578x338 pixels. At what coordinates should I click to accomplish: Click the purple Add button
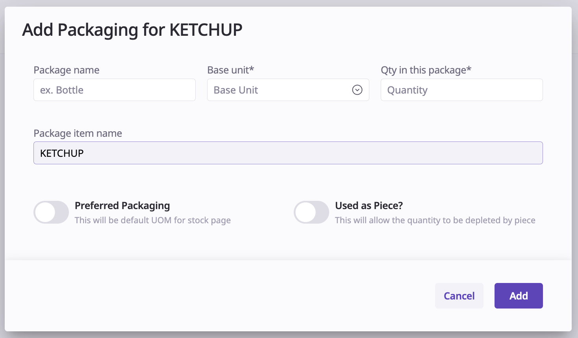519,296
